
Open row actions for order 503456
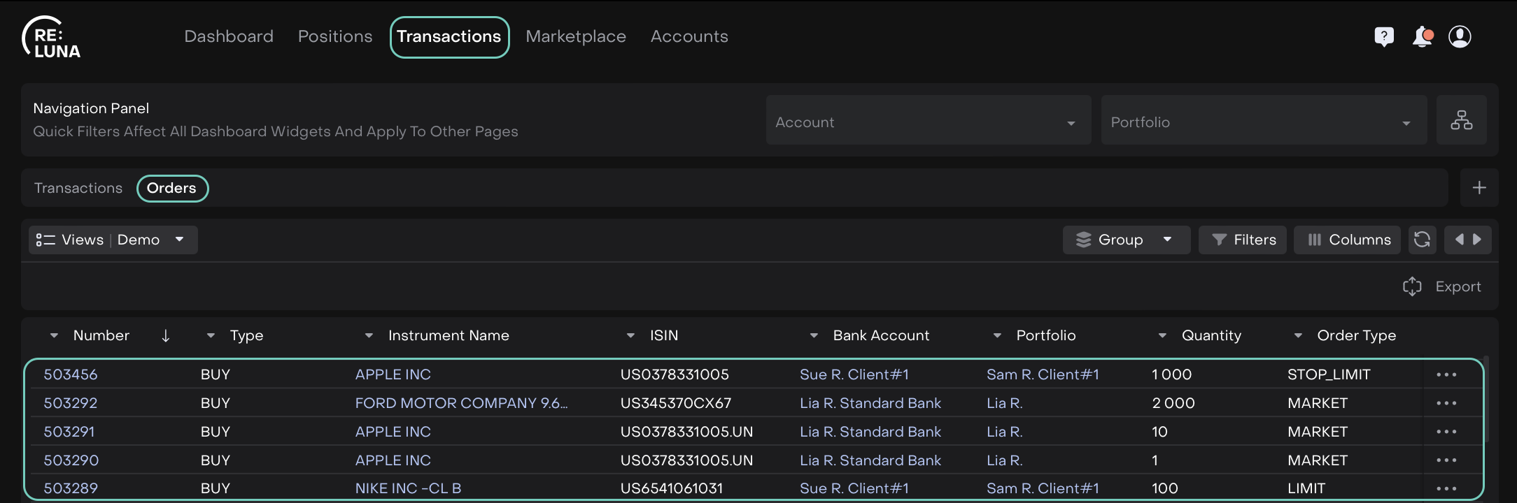click(1446, 374)
